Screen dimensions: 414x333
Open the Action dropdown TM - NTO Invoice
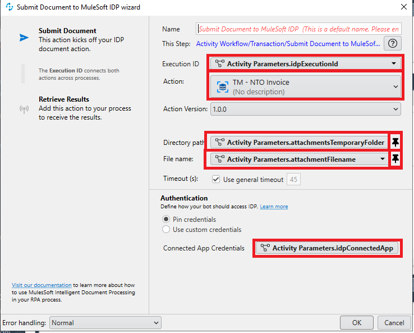click(x=306, y=86)
